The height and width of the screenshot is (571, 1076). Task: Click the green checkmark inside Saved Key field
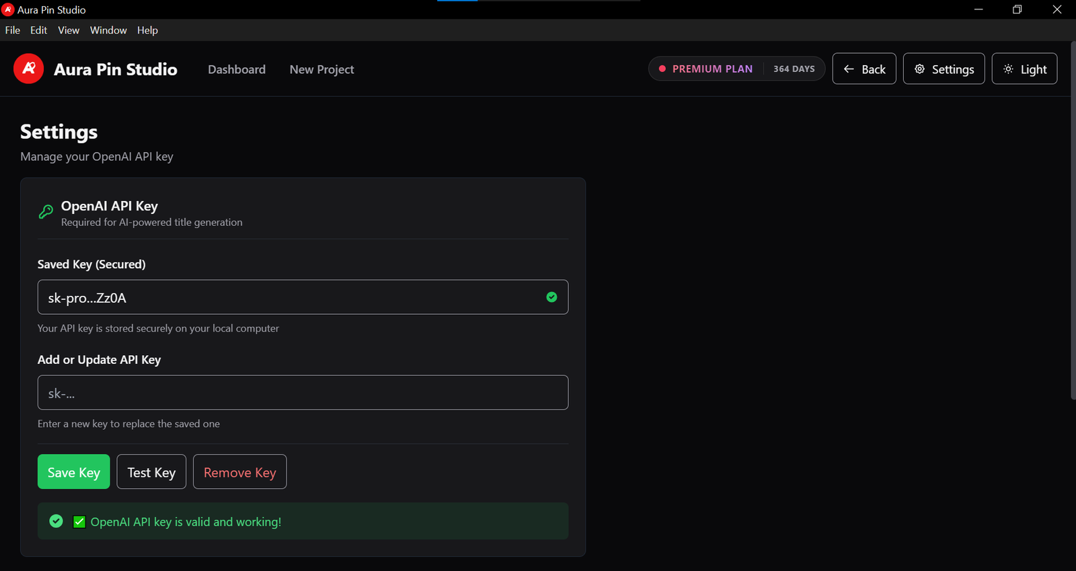[x=551, y=297]
